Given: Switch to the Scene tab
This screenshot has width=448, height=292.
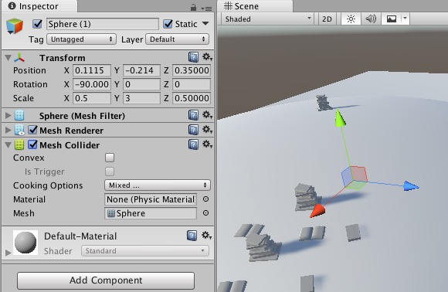Looking at the screenshot, I should tap(255, 6).
